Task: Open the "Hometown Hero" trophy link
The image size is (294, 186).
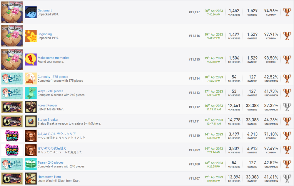Action: pyautogui.click(x=49, y=177)
